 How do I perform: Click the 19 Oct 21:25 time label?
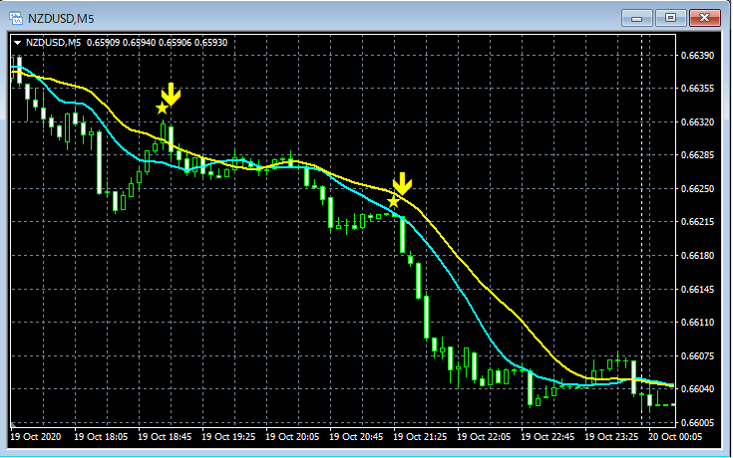coord(420,436)
